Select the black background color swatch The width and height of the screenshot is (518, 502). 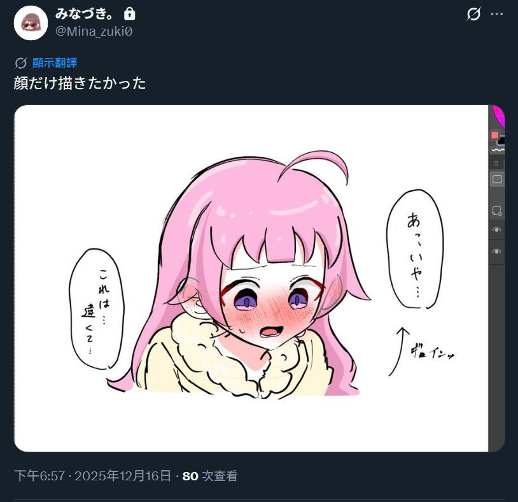click(x=501, y=140)
